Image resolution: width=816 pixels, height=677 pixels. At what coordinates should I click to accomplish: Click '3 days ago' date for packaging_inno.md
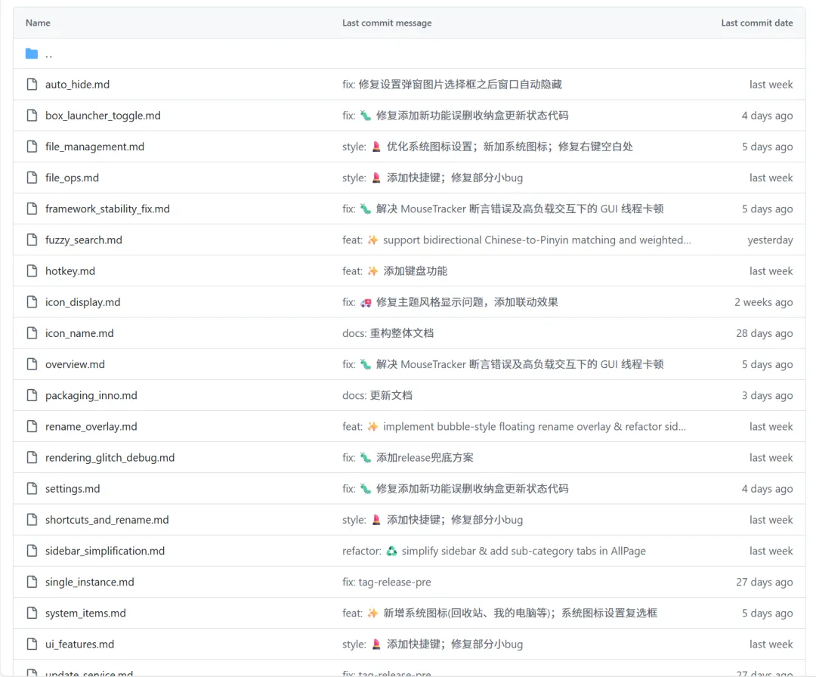click(767, 395)
